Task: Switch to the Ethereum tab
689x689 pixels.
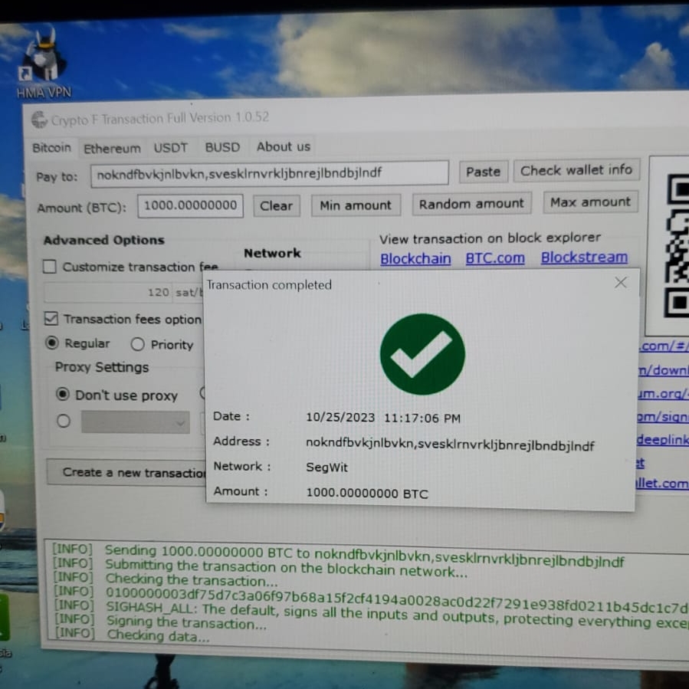Action: point(112,149)
